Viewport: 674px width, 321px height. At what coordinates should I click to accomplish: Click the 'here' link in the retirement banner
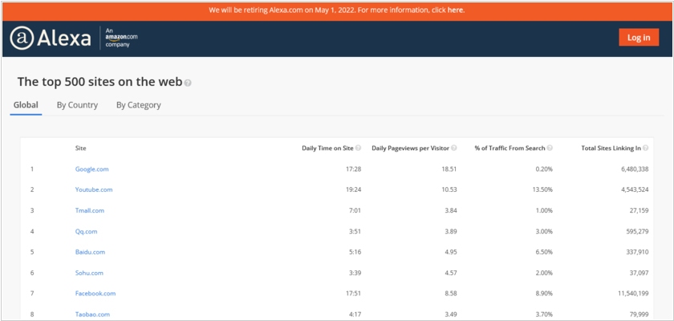pos(455,10)
